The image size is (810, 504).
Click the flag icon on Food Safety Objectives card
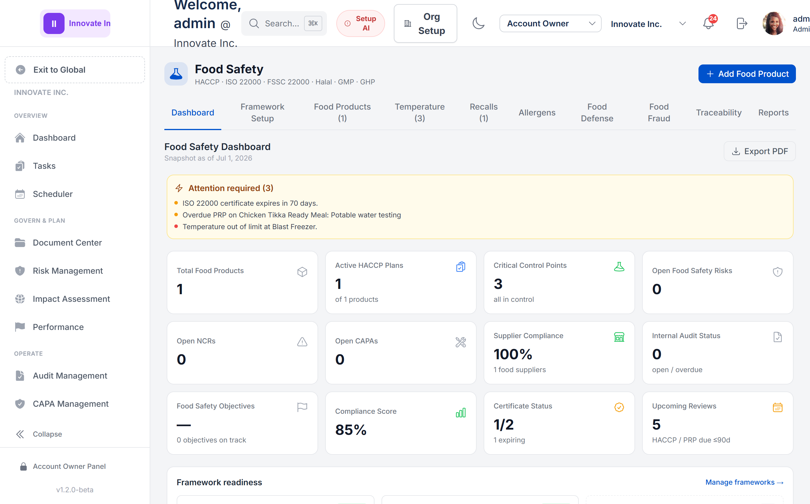click(x=302, y=407)
